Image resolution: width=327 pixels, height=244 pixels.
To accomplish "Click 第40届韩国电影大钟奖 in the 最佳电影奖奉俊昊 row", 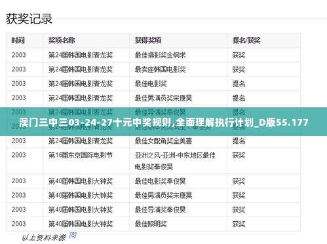I will pos(81,181).
